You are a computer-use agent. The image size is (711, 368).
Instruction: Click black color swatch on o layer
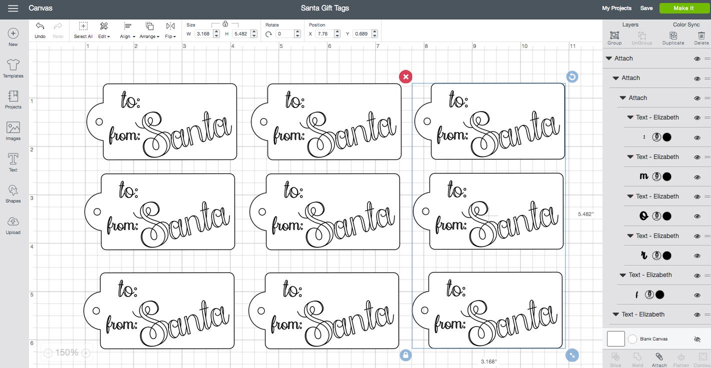coord(667,216)
